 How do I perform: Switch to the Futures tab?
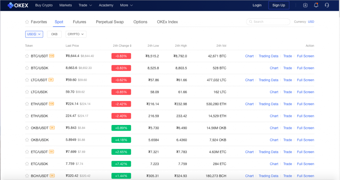(79, 22)
